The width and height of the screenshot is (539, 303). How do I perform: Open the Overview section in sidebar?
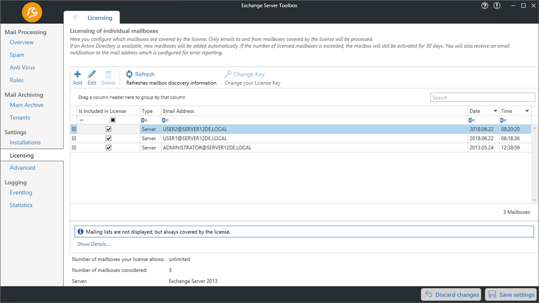click(x=22, y=42)
